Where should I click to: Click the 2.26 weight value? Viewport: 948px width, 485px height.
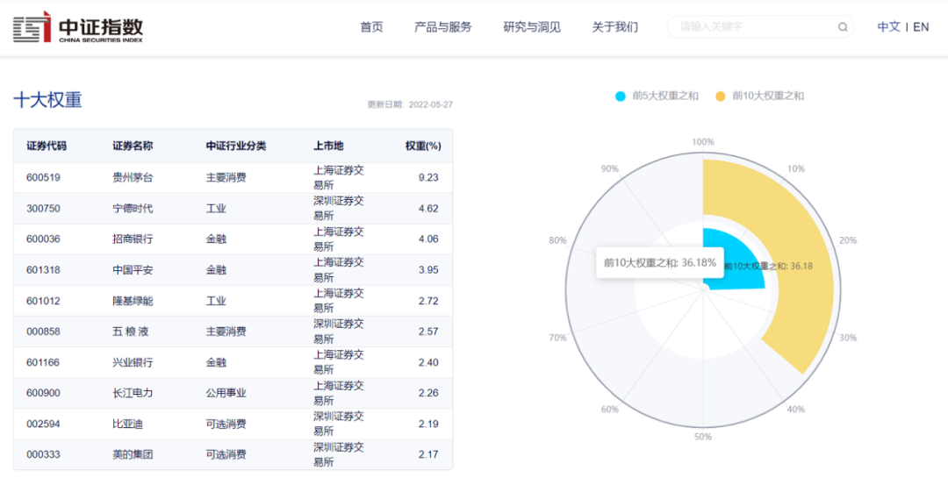428,393
